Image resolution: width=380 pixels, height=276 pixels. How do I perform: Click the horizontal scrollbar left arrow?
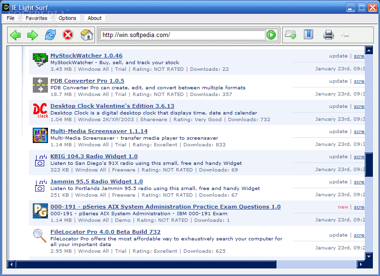[11, 265]
